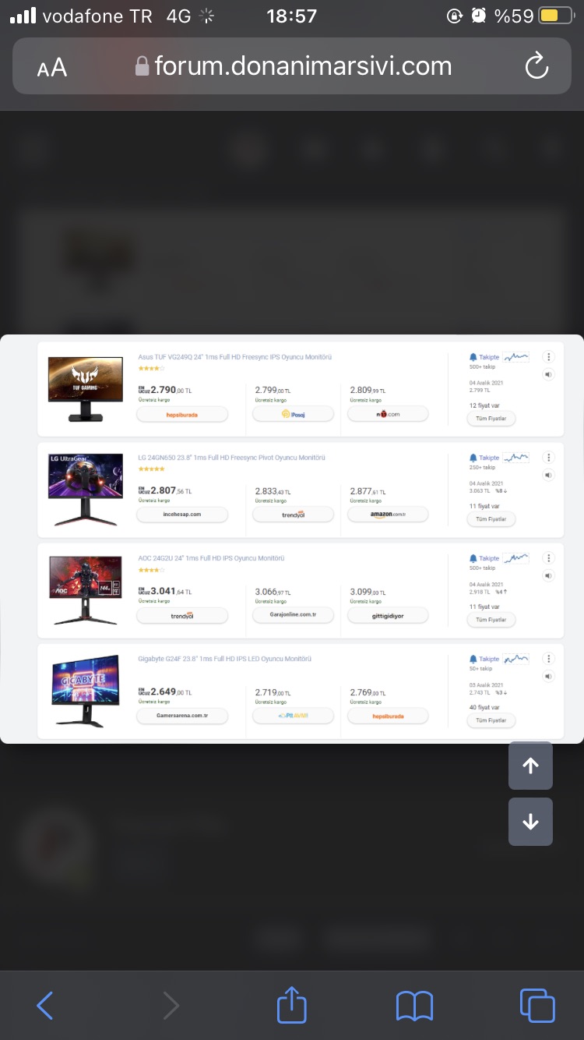Click Tüm Fiyatlar button on LG row
Viewport: 584px width, 1040px height.
pos(491,519)
